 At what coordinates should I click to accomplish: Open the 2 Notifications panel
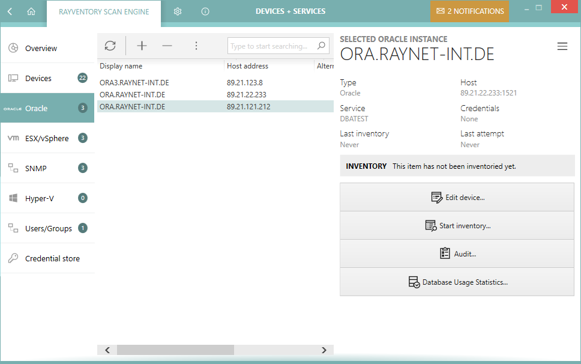[x=469, y=11]
